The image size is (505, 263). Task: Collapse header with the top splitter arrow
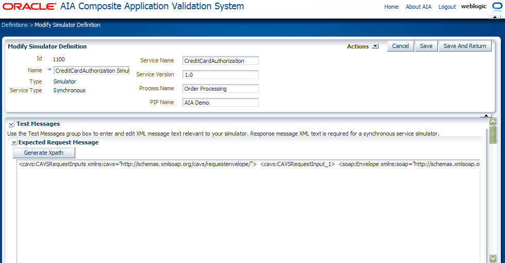point(495,17)
